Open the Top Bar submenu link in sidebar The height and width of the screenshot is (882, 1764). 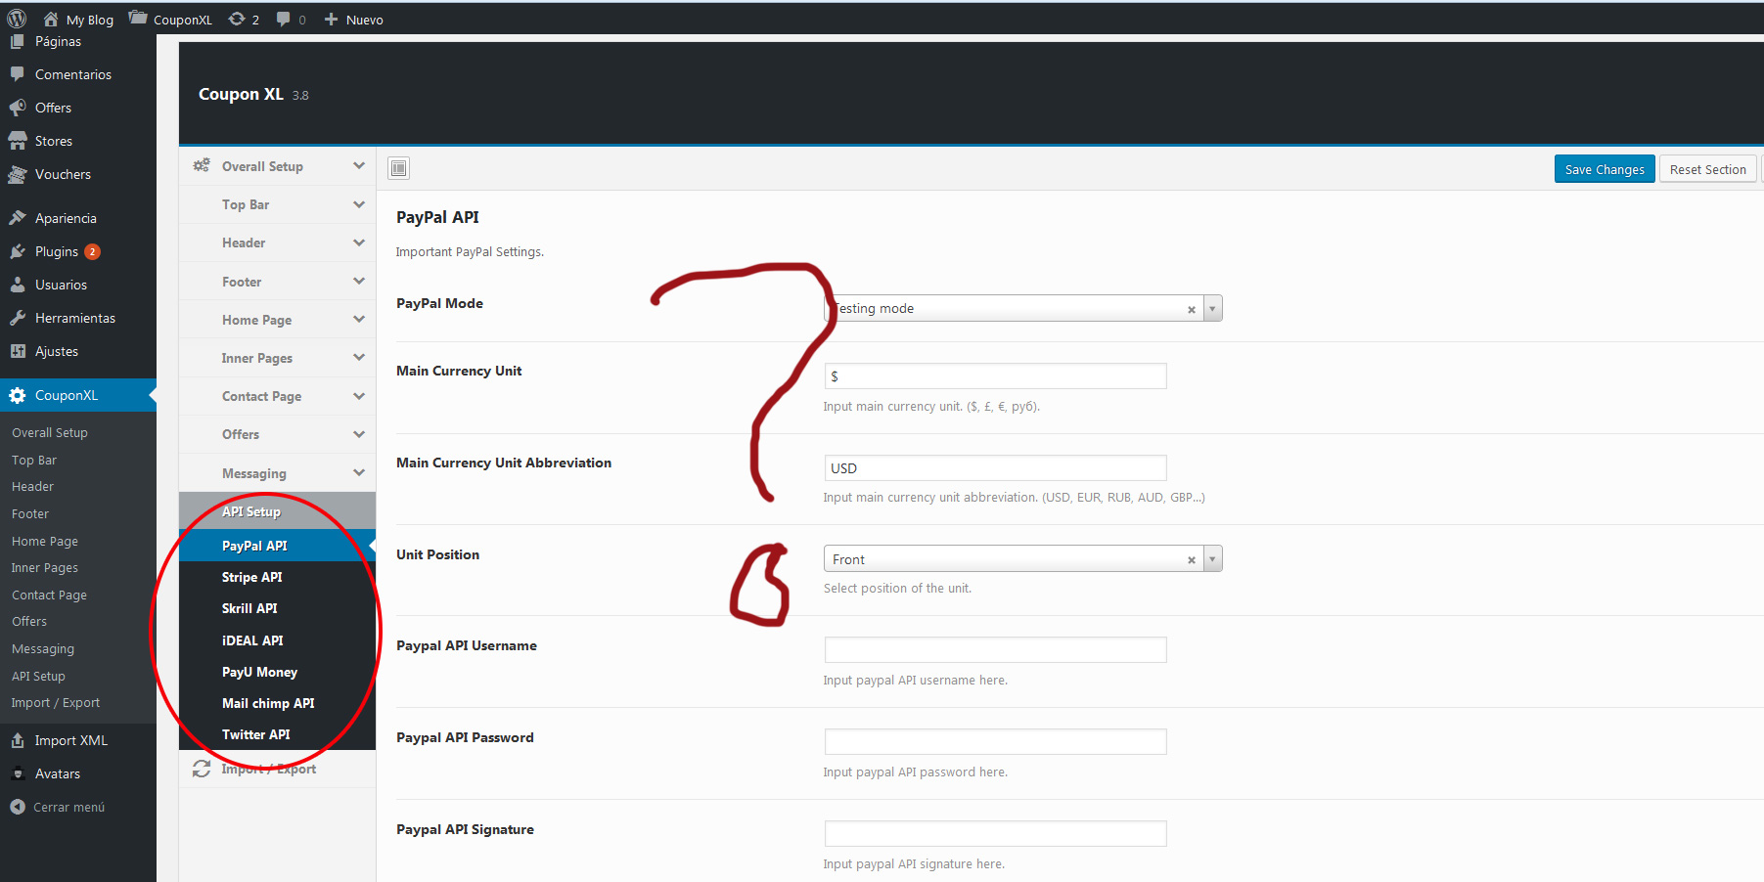(34, 460)
